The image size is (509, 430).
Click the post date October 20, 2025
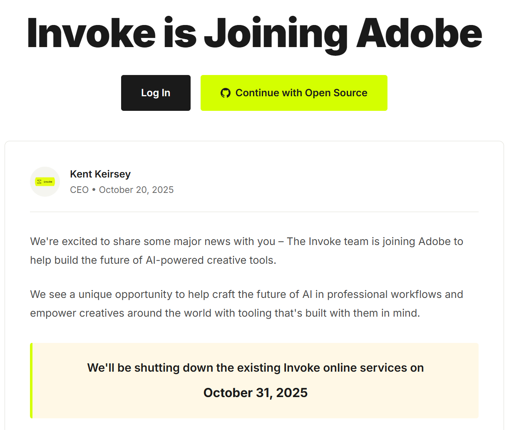click(x=136, y=190)
